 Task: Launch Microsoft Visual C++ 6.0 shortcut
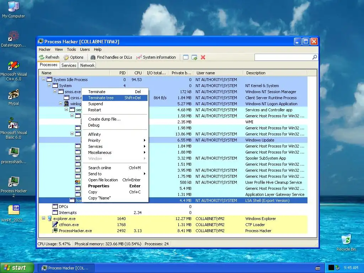click(x=14, y=71)
